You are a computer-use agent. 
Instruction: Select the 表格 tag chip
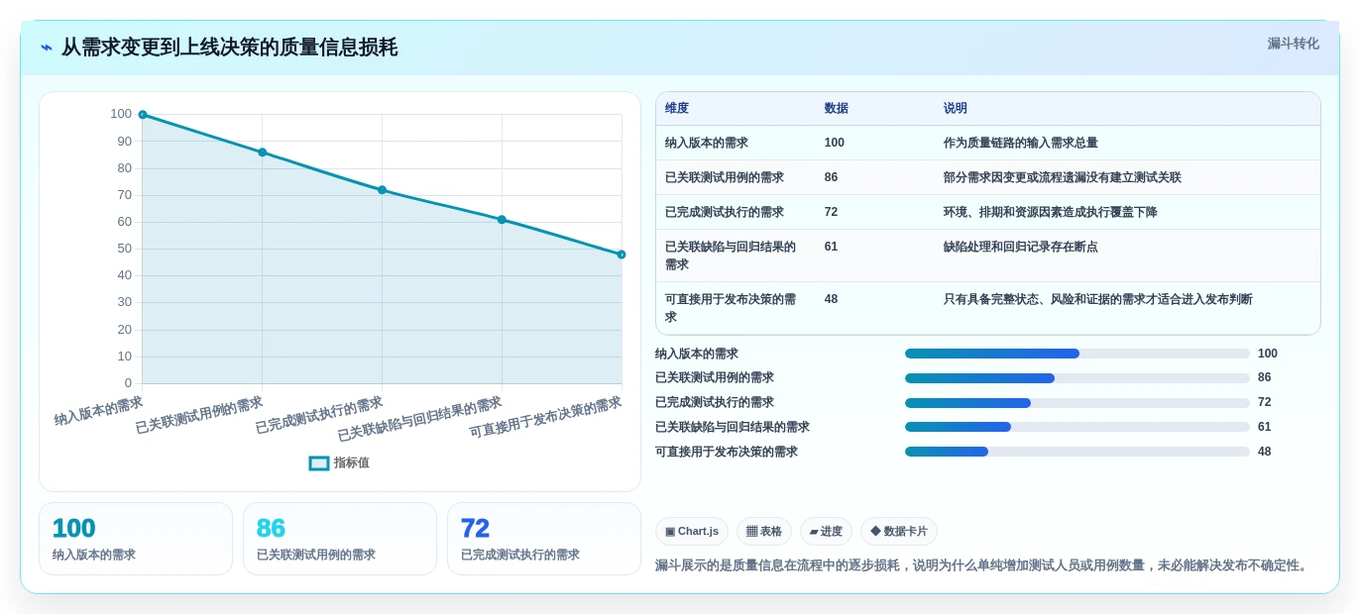tap(764, 532)
